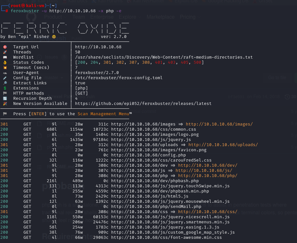Click the book icon beside Wordlist
Image resolution: width=297 pixels, height=243 pixels.
pos(5,57)
